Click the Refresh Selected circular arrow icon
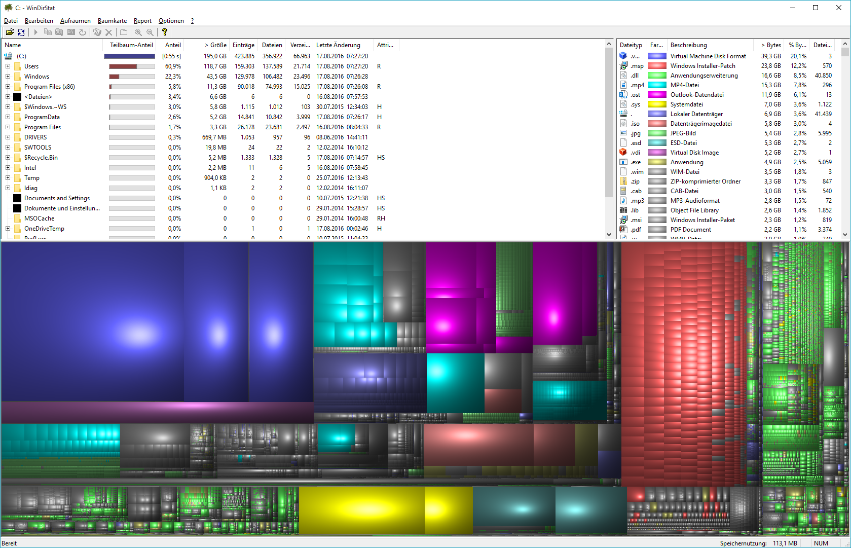This screenshot has height=548, width=851. point(83,32)
